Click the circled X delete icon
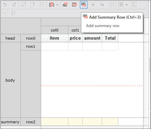Screen dimensions: 151x129 coord(112,5)
